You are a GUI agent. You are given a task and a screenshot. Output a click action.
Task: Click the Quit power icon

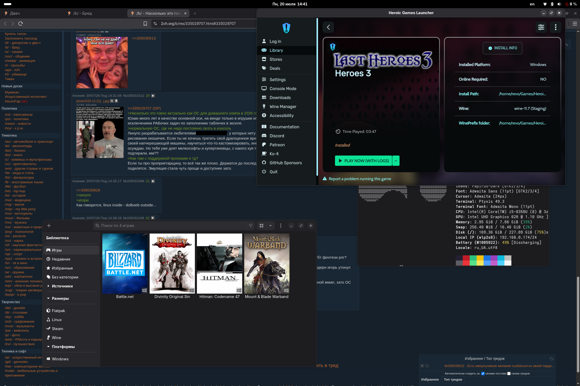[264, 171]
